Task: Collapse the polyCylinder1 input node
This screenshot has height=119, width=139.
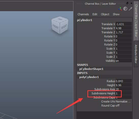Action: coord(89,77)
